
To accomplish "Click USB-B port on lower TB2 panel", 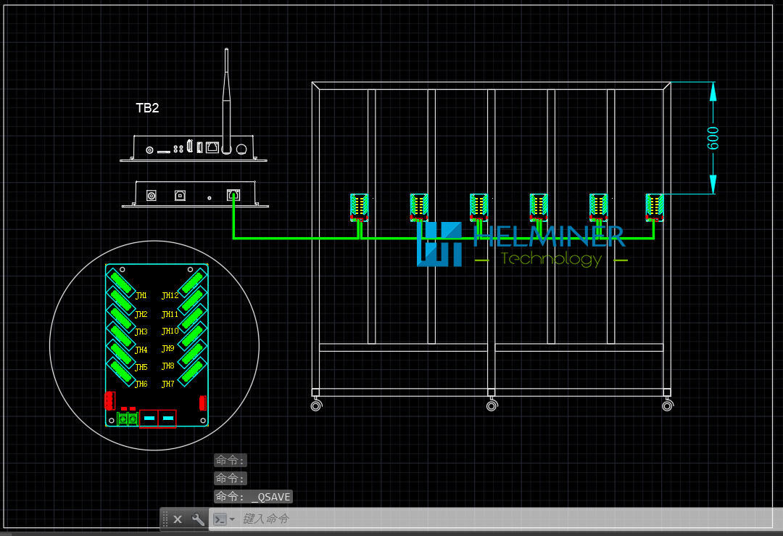I will (x=179, y=196).
